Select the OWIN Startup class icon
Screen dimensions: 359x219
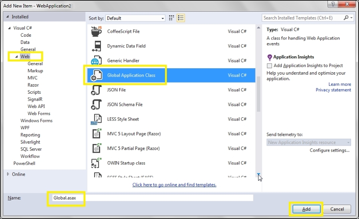point(97,163)
